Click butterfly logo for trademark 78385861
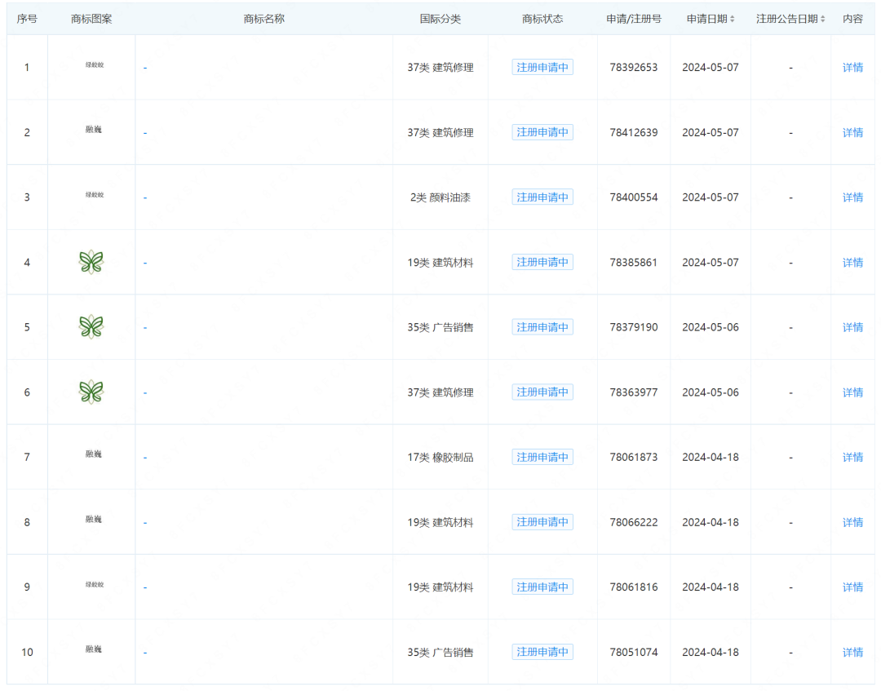881x691 pixels. tap(91, 262)
